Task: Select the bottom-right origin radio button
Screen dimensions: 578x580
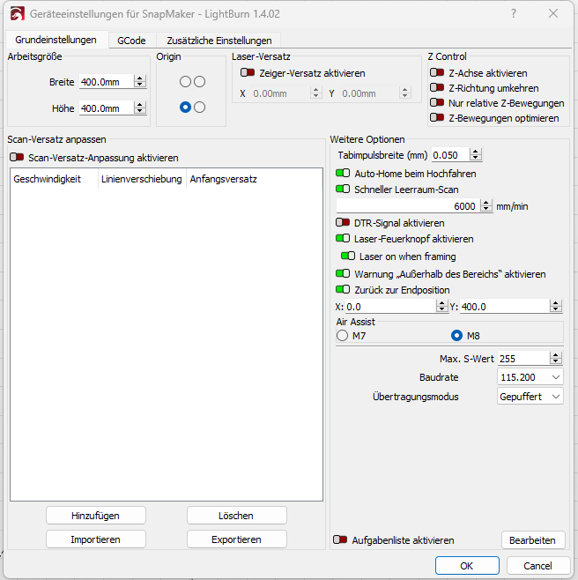Action: [199, 108]
